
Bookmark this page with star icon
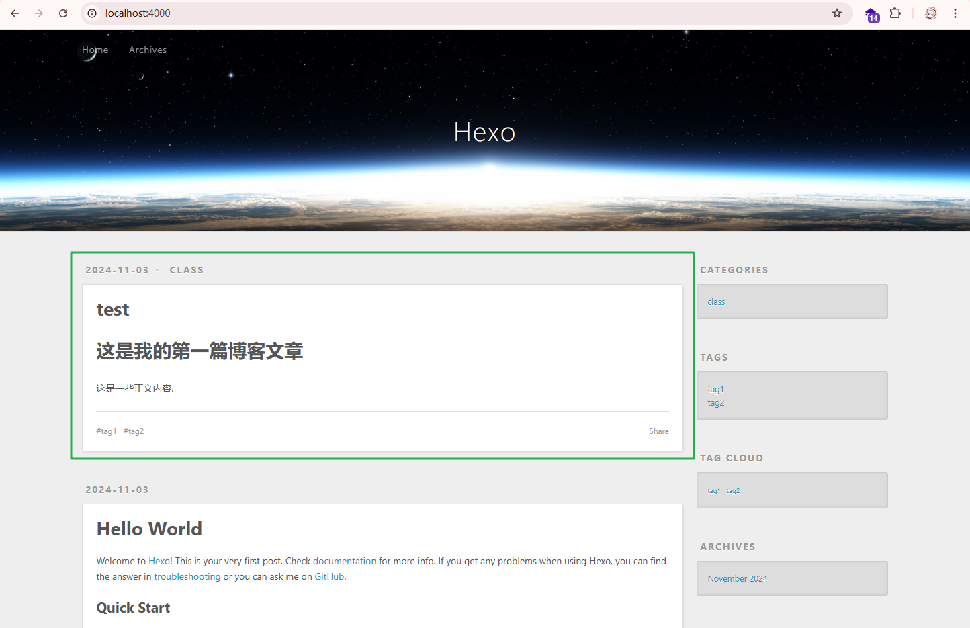(x=837, y=13)
